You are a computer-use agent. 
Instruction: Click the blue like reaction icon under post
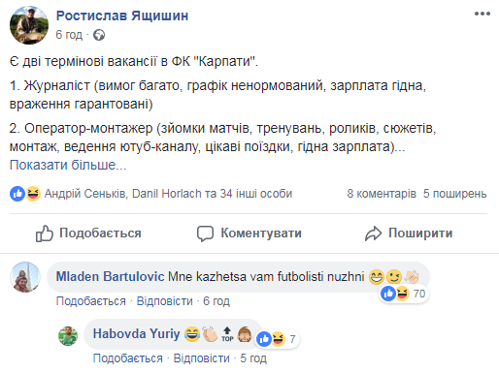point(17,194)
